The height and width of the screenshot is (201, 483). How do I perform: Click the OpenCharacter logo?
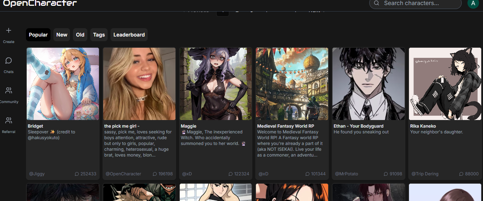(x=40, y=4)
